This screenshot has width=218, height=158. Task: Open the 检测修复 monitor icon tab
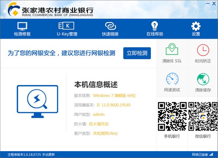(22, 29)
